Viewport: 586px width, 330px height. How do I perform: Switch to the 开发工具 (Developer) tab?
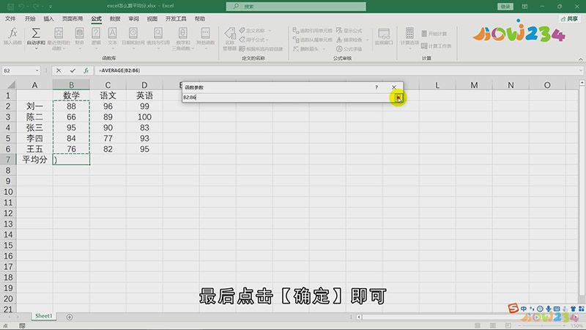(176, 19)
